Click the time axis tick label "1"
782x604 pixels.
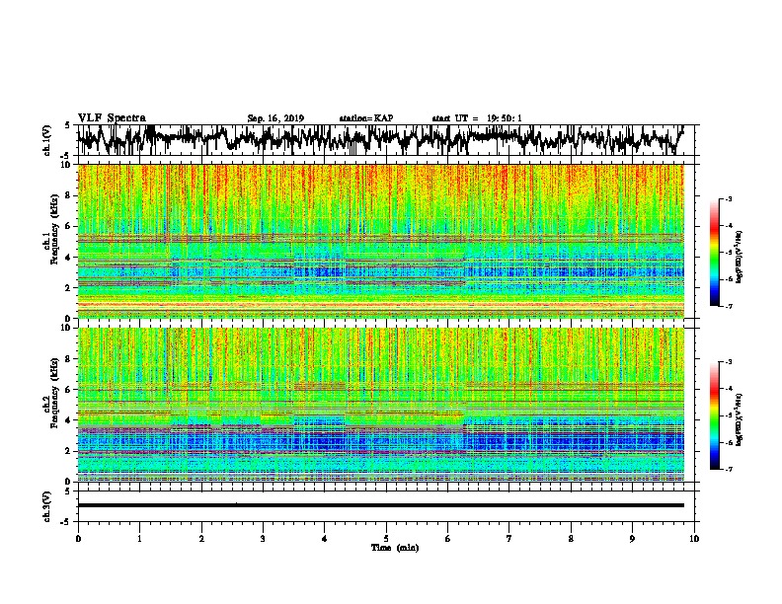click(x=139, y=539)
